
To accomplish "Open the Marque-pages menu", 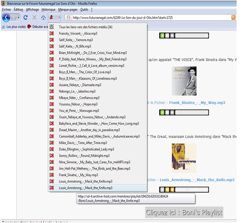I will 68,10.
